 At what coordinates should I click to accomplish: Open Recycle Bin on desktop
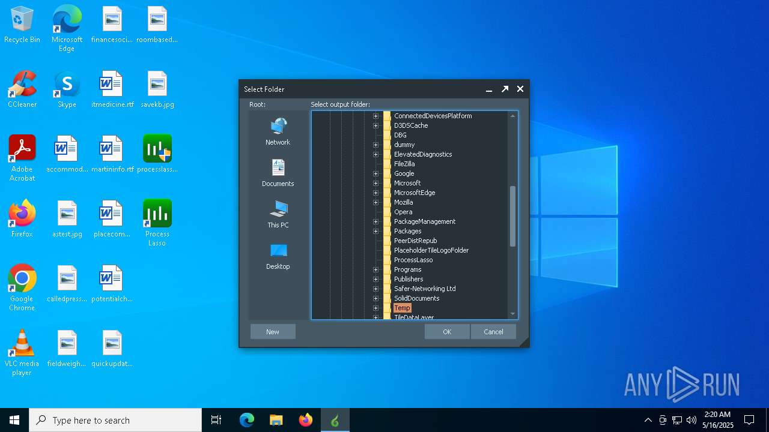(22, 25)
